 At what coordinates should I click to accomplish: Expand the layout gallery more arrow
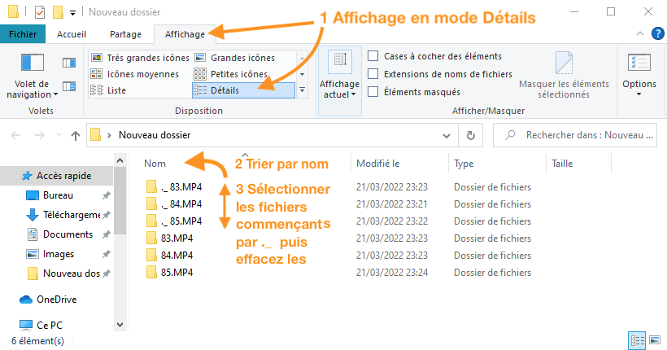pos(302,90)
